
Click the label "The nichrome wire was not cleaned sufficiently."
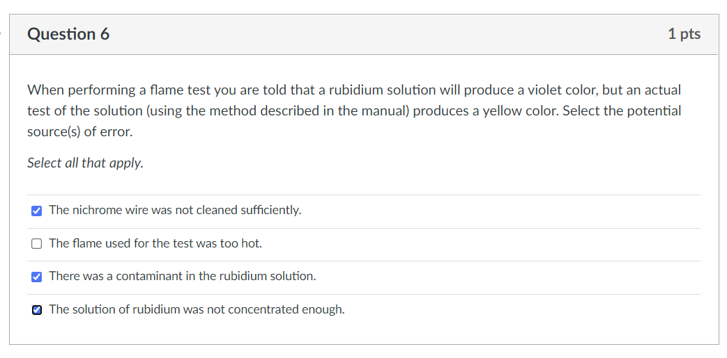click(175, 210)
